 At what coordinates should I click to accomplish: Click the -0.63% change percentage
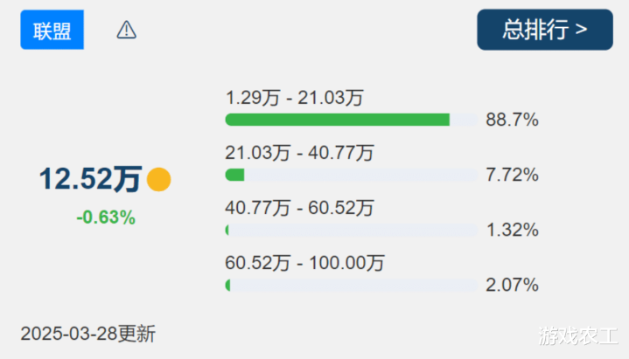click(x=106, y=217)
